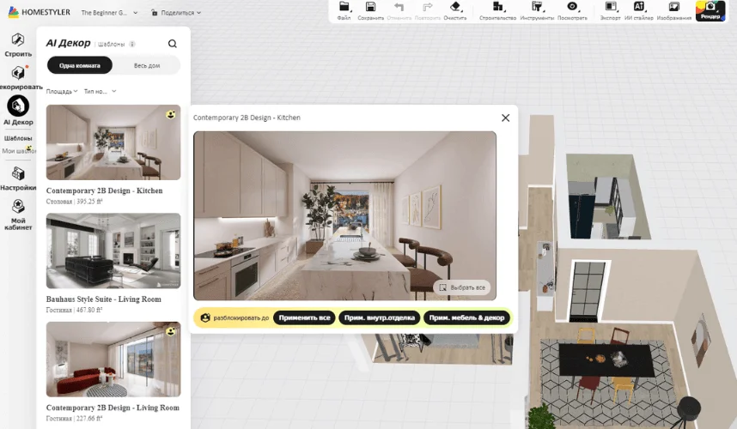Open the Экспорт toolbar icon
The image size is (737, 429).
pyautogui.click(x=610, y=10)
